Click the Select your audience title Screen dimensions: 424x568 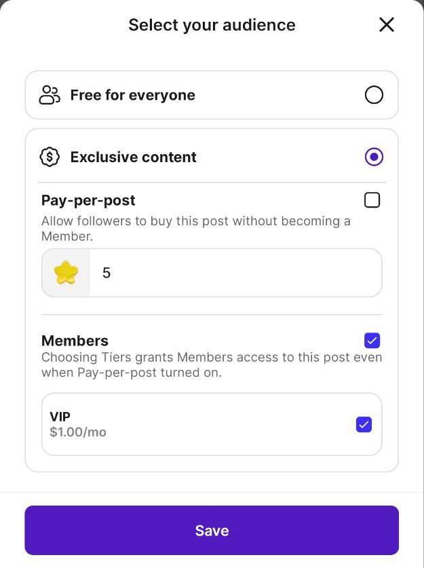[212, 25]
